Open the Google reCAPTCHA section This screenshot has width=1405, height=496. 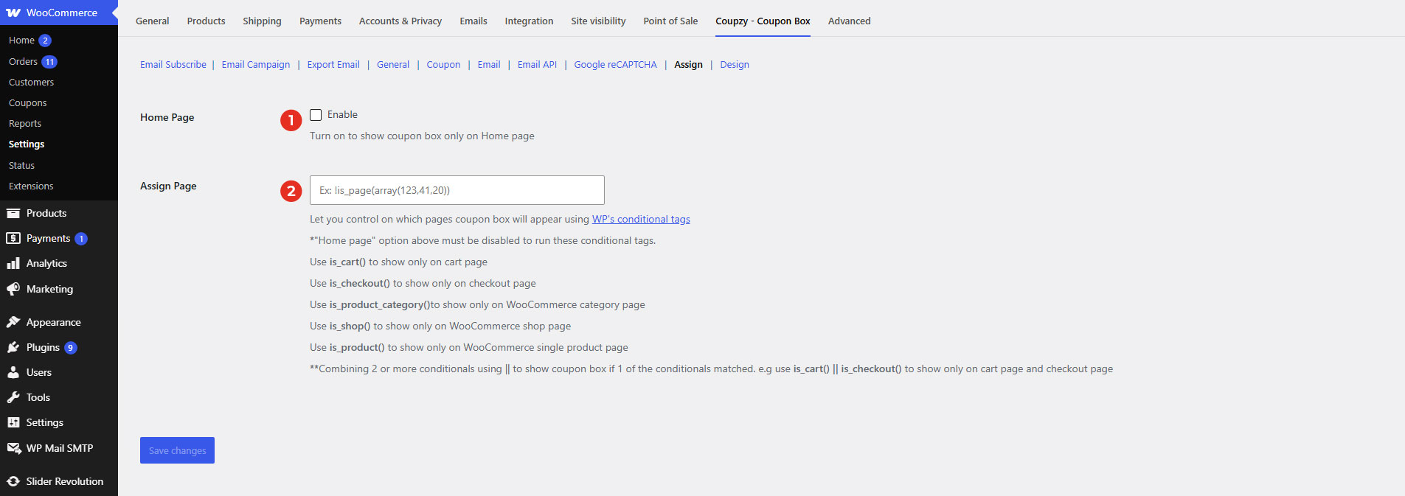click(x=615, y=64)
